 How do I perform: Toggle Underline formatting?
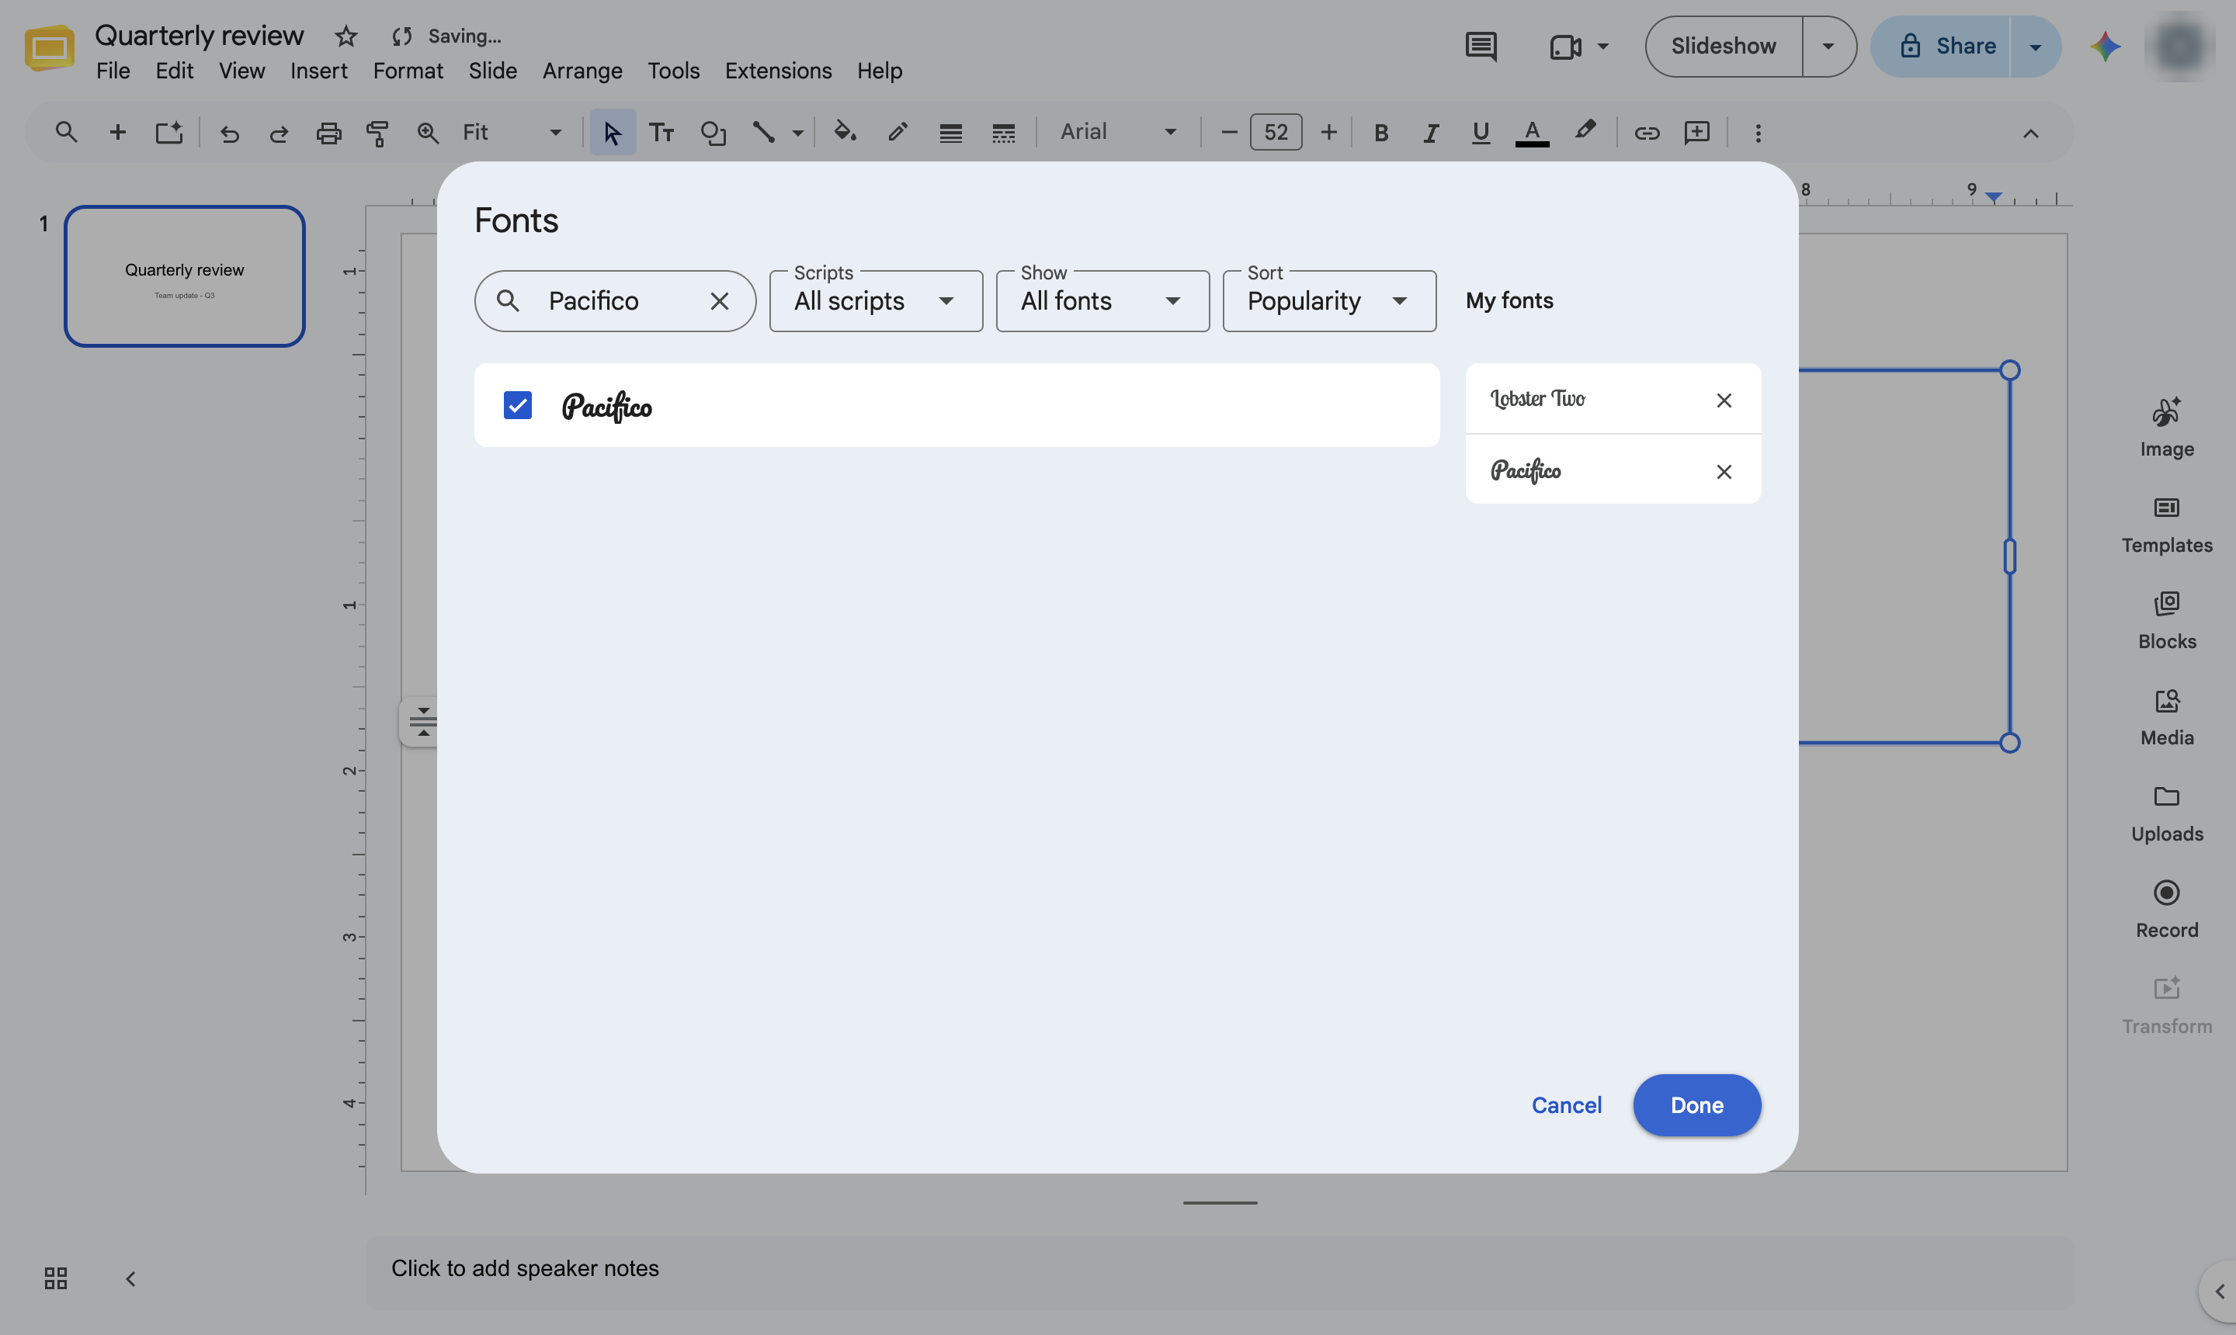tap(1480, 133)
